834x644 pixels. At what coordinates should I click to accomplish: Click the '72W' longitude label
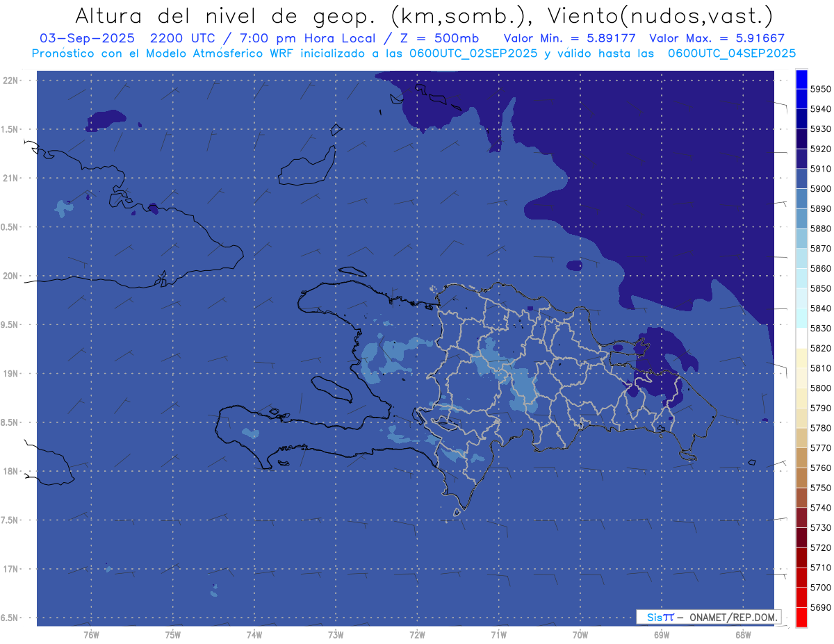tap(417, 634)
